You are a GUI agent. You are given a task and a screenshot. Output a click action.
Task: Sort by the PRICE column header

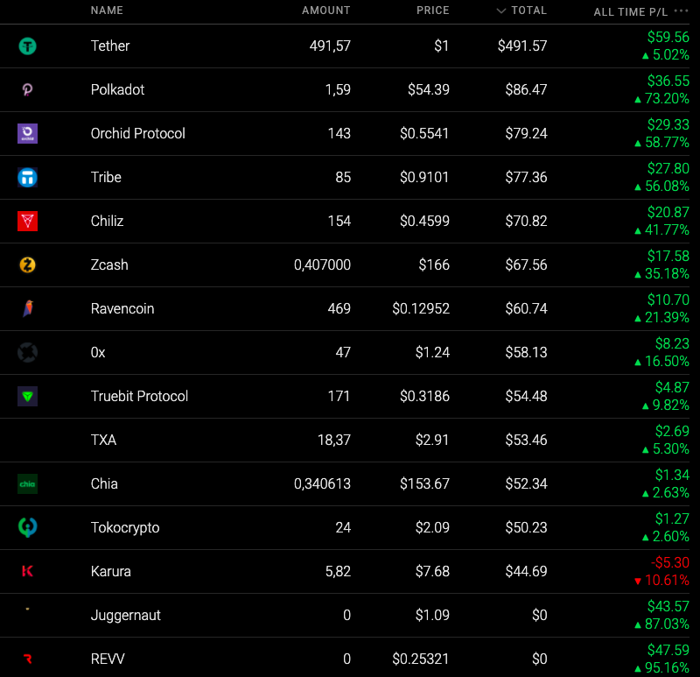(x=432, y=11)
